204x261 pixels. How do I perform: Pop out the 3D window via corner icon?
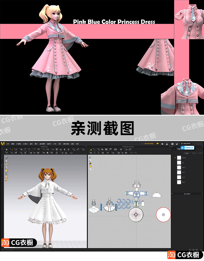coord(86,147)
